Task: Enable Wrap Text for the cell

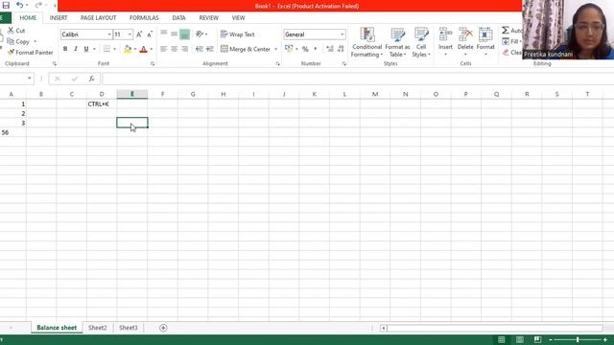Action: (x=237, y=34)
